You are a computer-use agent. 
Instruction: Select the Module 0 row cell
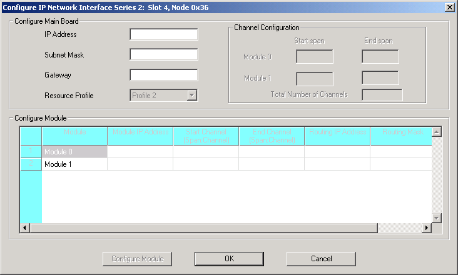click(74, 151)
